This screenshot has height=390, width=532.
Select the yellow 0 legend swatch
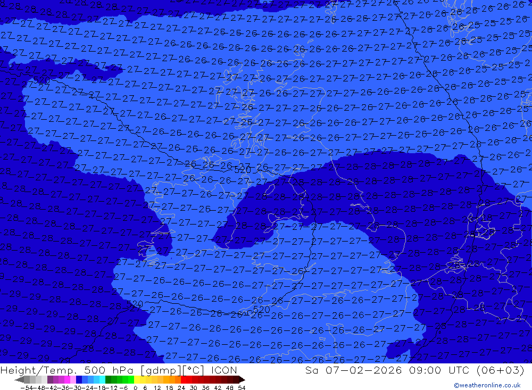pos(137,379)
